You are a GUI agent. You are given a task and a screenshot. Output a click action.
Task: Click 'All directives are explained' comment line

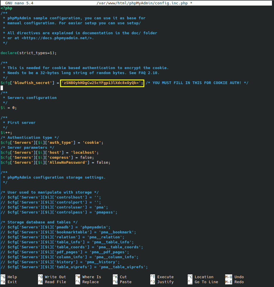(80, 33)
